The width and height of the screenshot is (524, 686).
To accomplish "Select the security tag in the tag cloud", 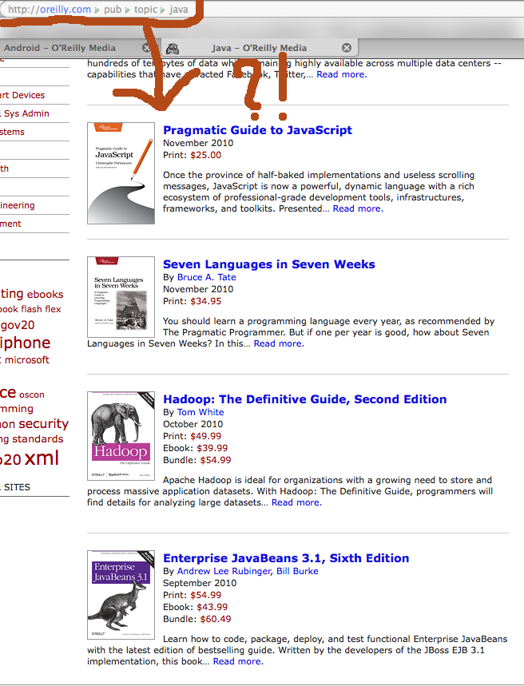I will coord(43,424).
